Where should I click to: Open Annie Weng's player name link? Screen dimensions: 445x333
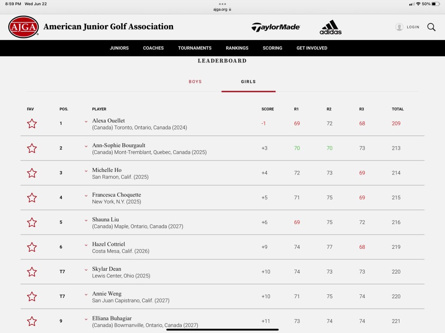(107, 294)
